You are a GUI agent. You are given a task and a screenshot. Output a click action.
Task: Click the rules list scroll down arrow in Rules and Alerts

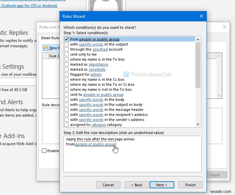tap(219, 96)
